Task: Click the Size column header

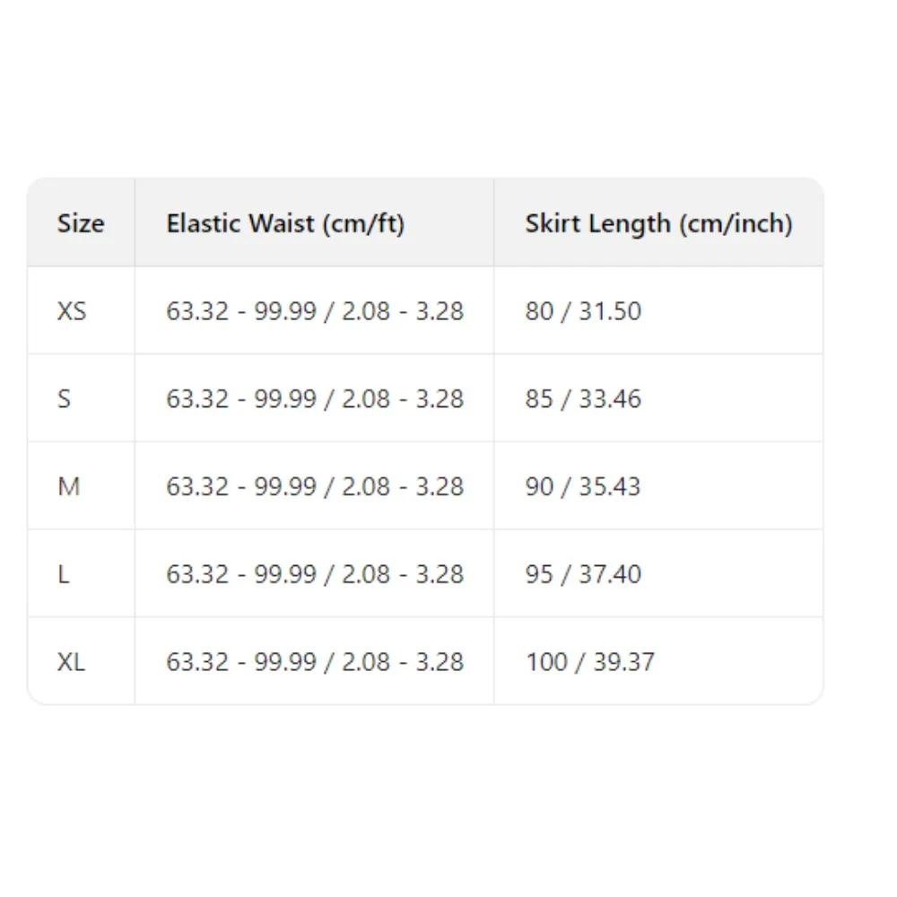Action: pos(81,223)
